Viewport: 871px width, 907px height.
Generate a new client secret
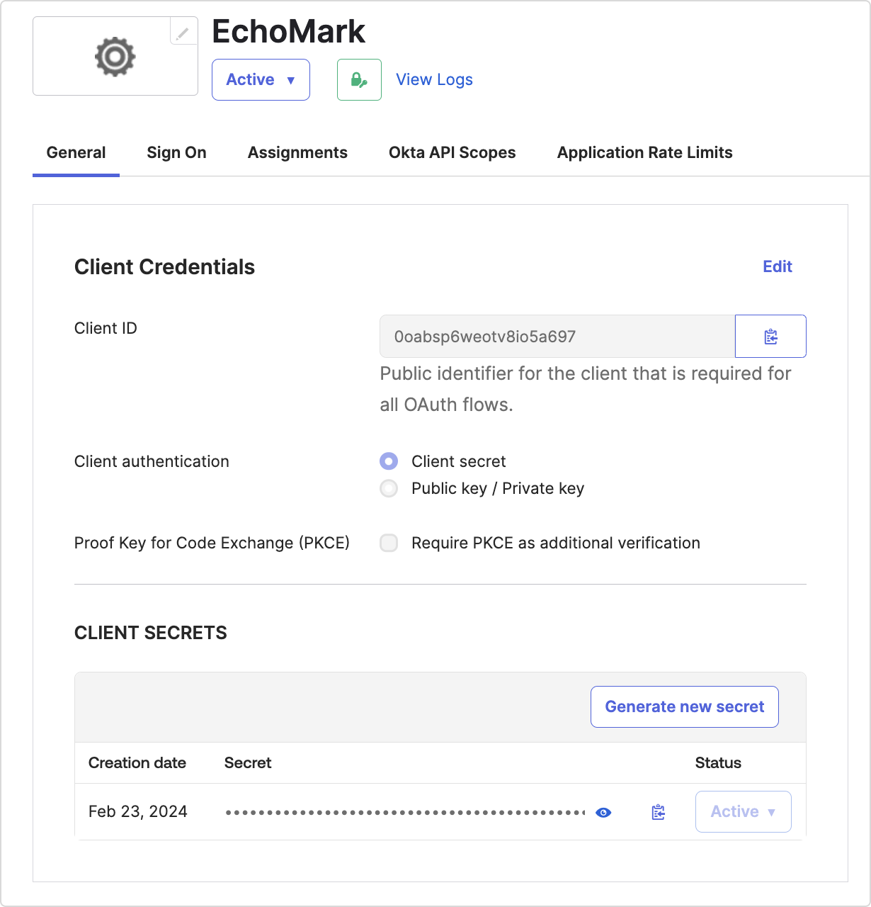pyautogui.click(x=684, y=706)
